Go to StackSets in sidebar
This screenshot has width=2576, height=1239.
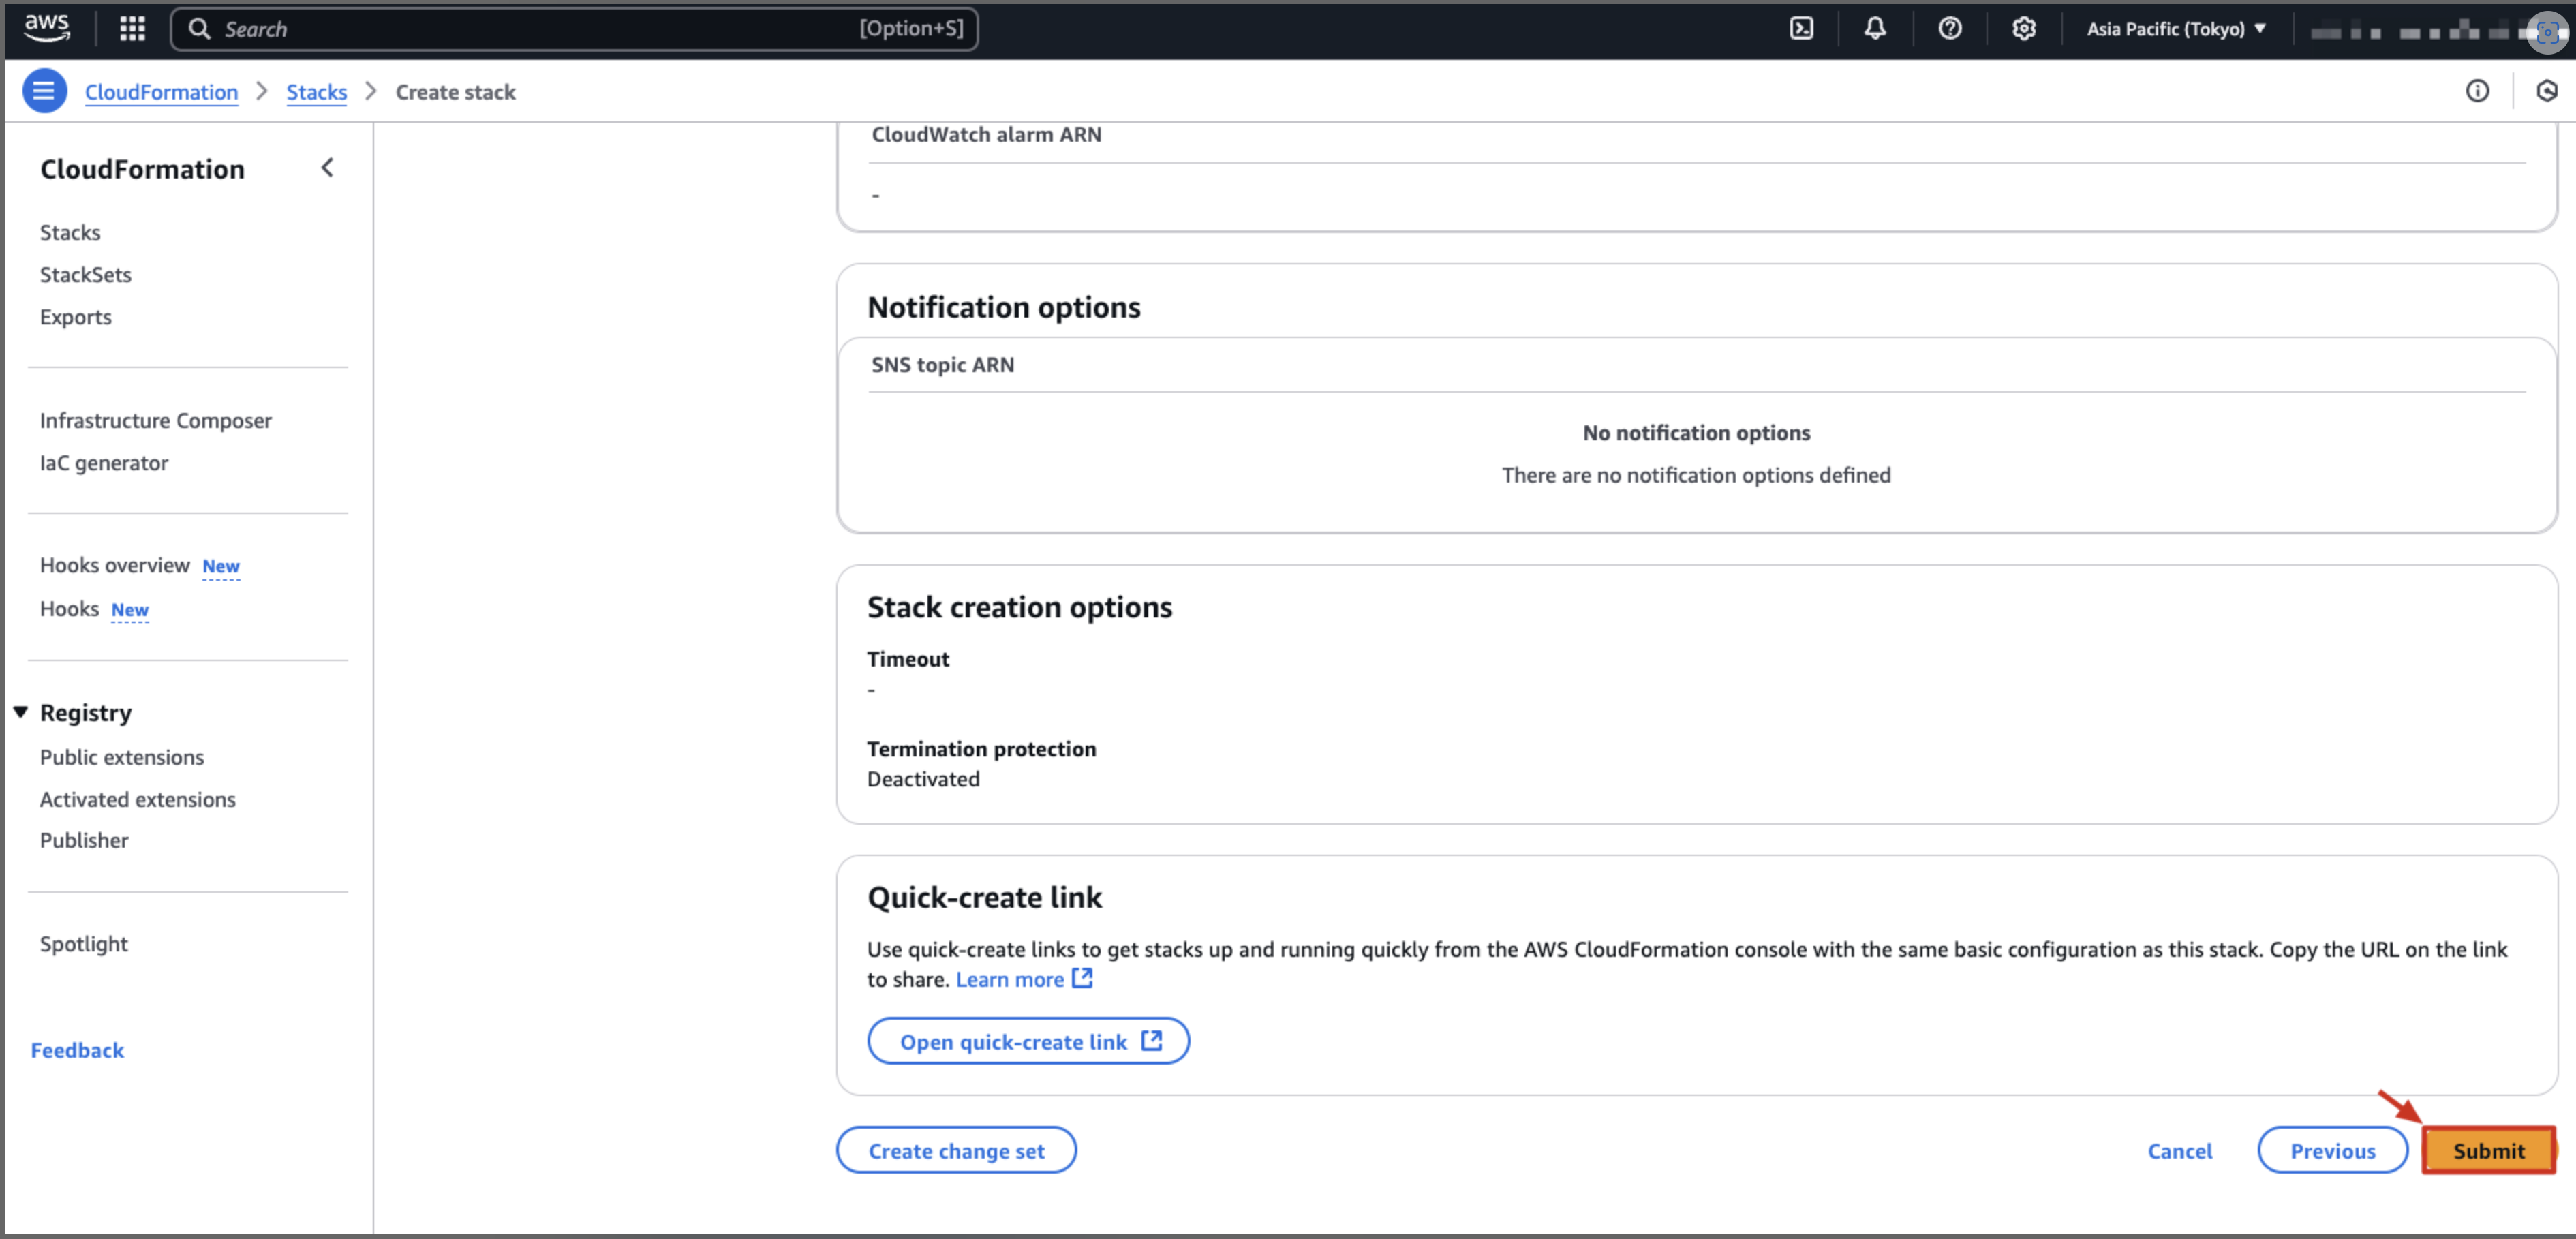(85, 274)
